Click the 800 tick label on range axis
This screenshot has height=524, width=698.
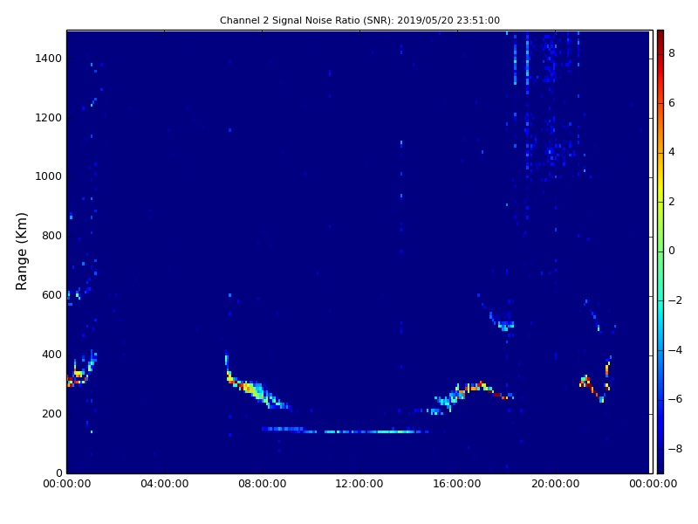pos(51,236)
